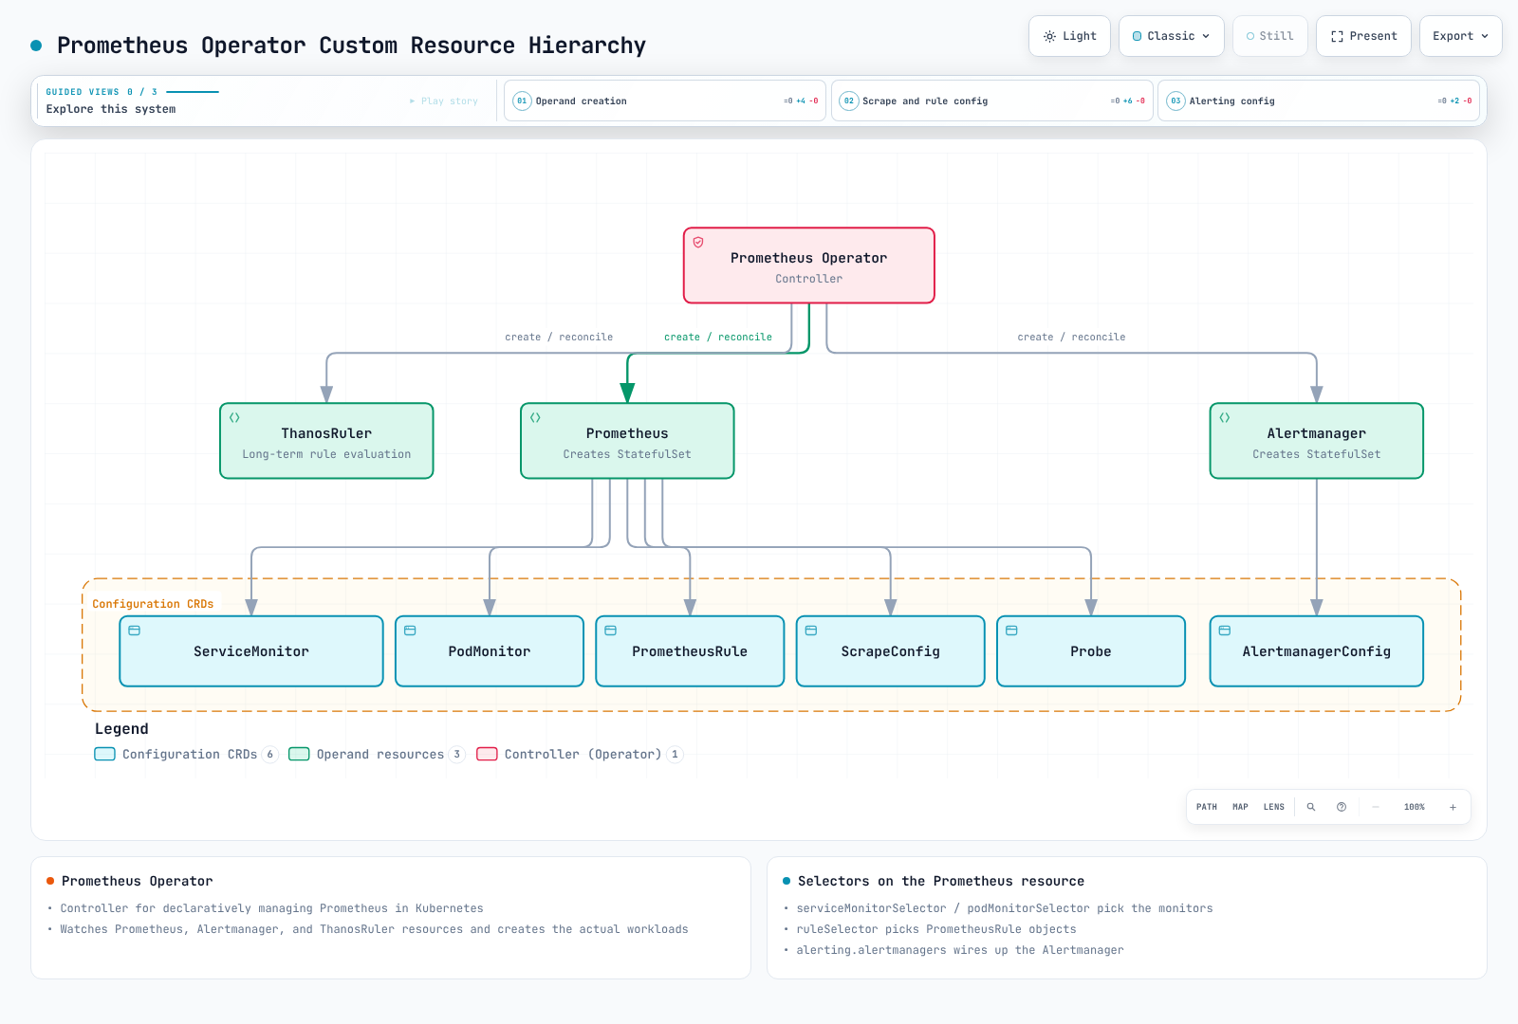
Task: Open the Export dropdown menu
Action: pos(1461,36)
